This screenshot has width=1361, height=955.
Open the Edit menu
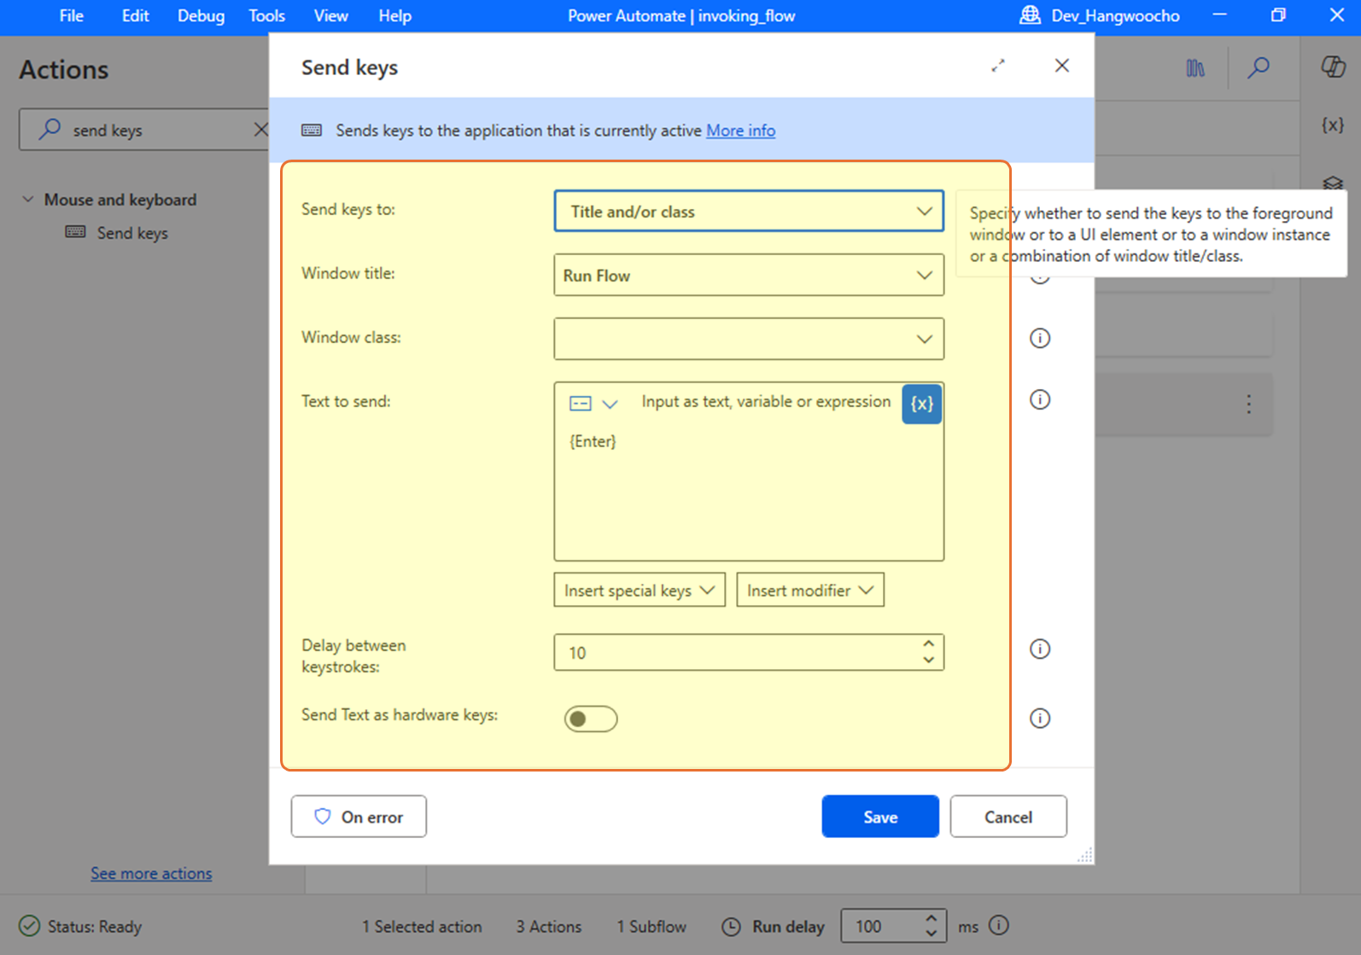(135, 16)
